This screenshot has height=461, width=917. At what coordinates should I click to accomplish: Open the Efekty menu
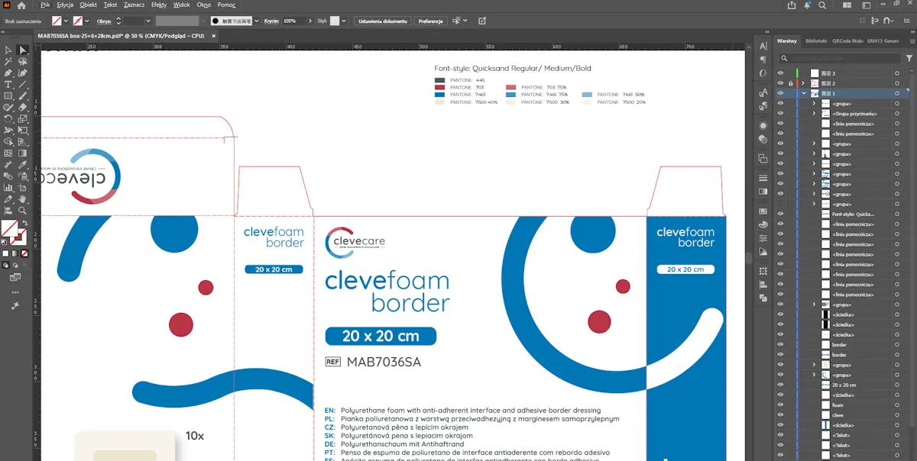click(x=159, y=5)
